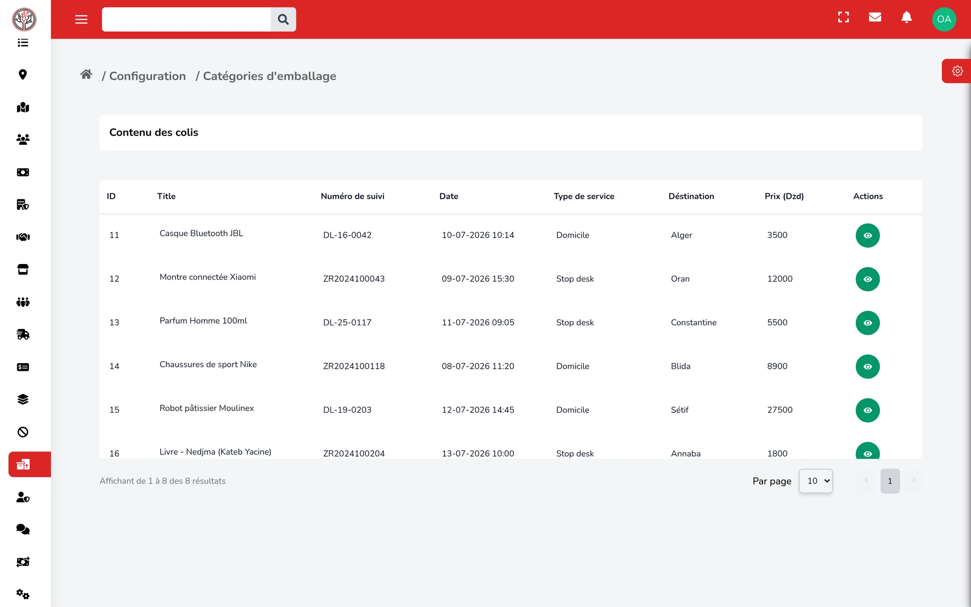Toggle fullscreen mode icon
The image size is (971, 607).
pos(843,17)
